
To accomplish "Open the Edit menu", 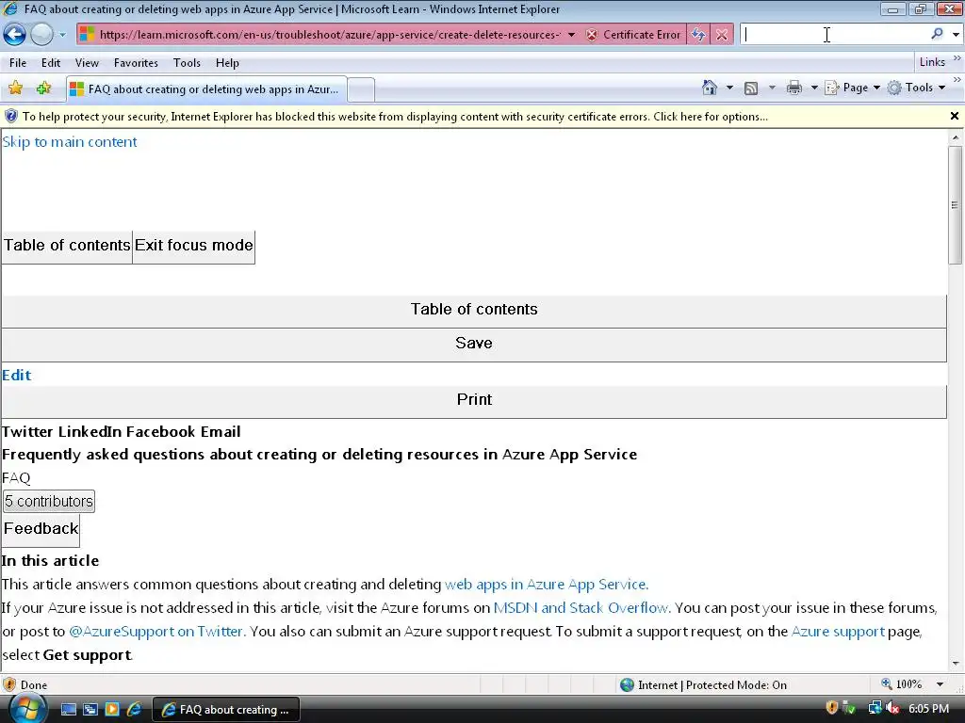I will (51, 63).
